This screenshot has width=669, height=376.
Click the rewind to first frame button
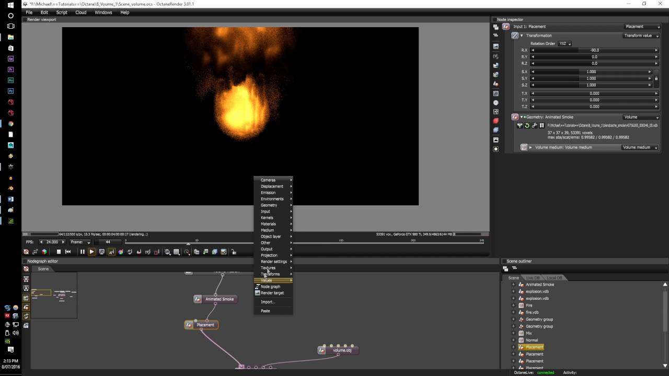68,252
